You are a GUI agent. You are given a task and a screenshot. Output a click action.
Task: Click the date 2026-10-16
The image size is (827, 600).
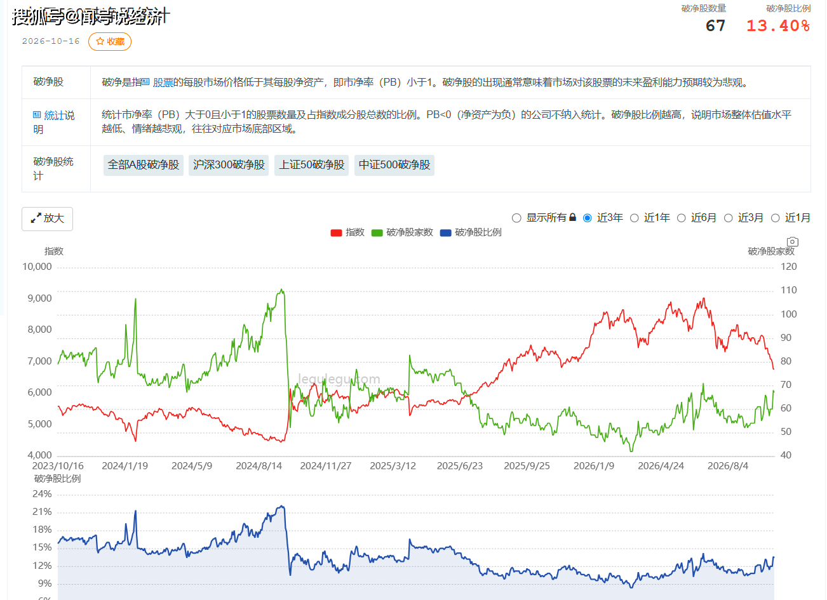coord(51,41)
